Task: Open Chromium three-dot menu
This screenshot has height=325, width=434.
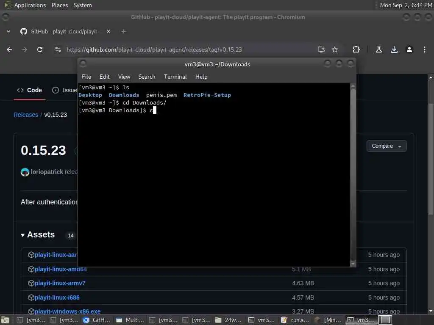Action: click(x=425, y=50)
